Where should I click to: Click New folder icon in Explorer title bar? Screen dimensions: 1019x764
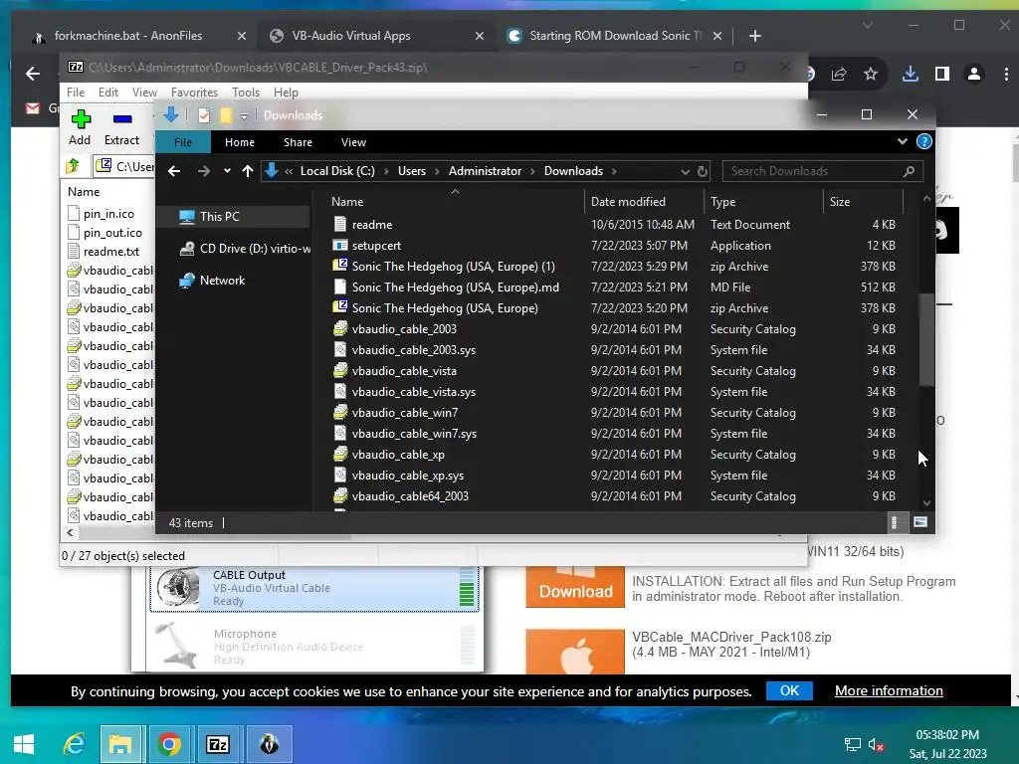(226, 115)
